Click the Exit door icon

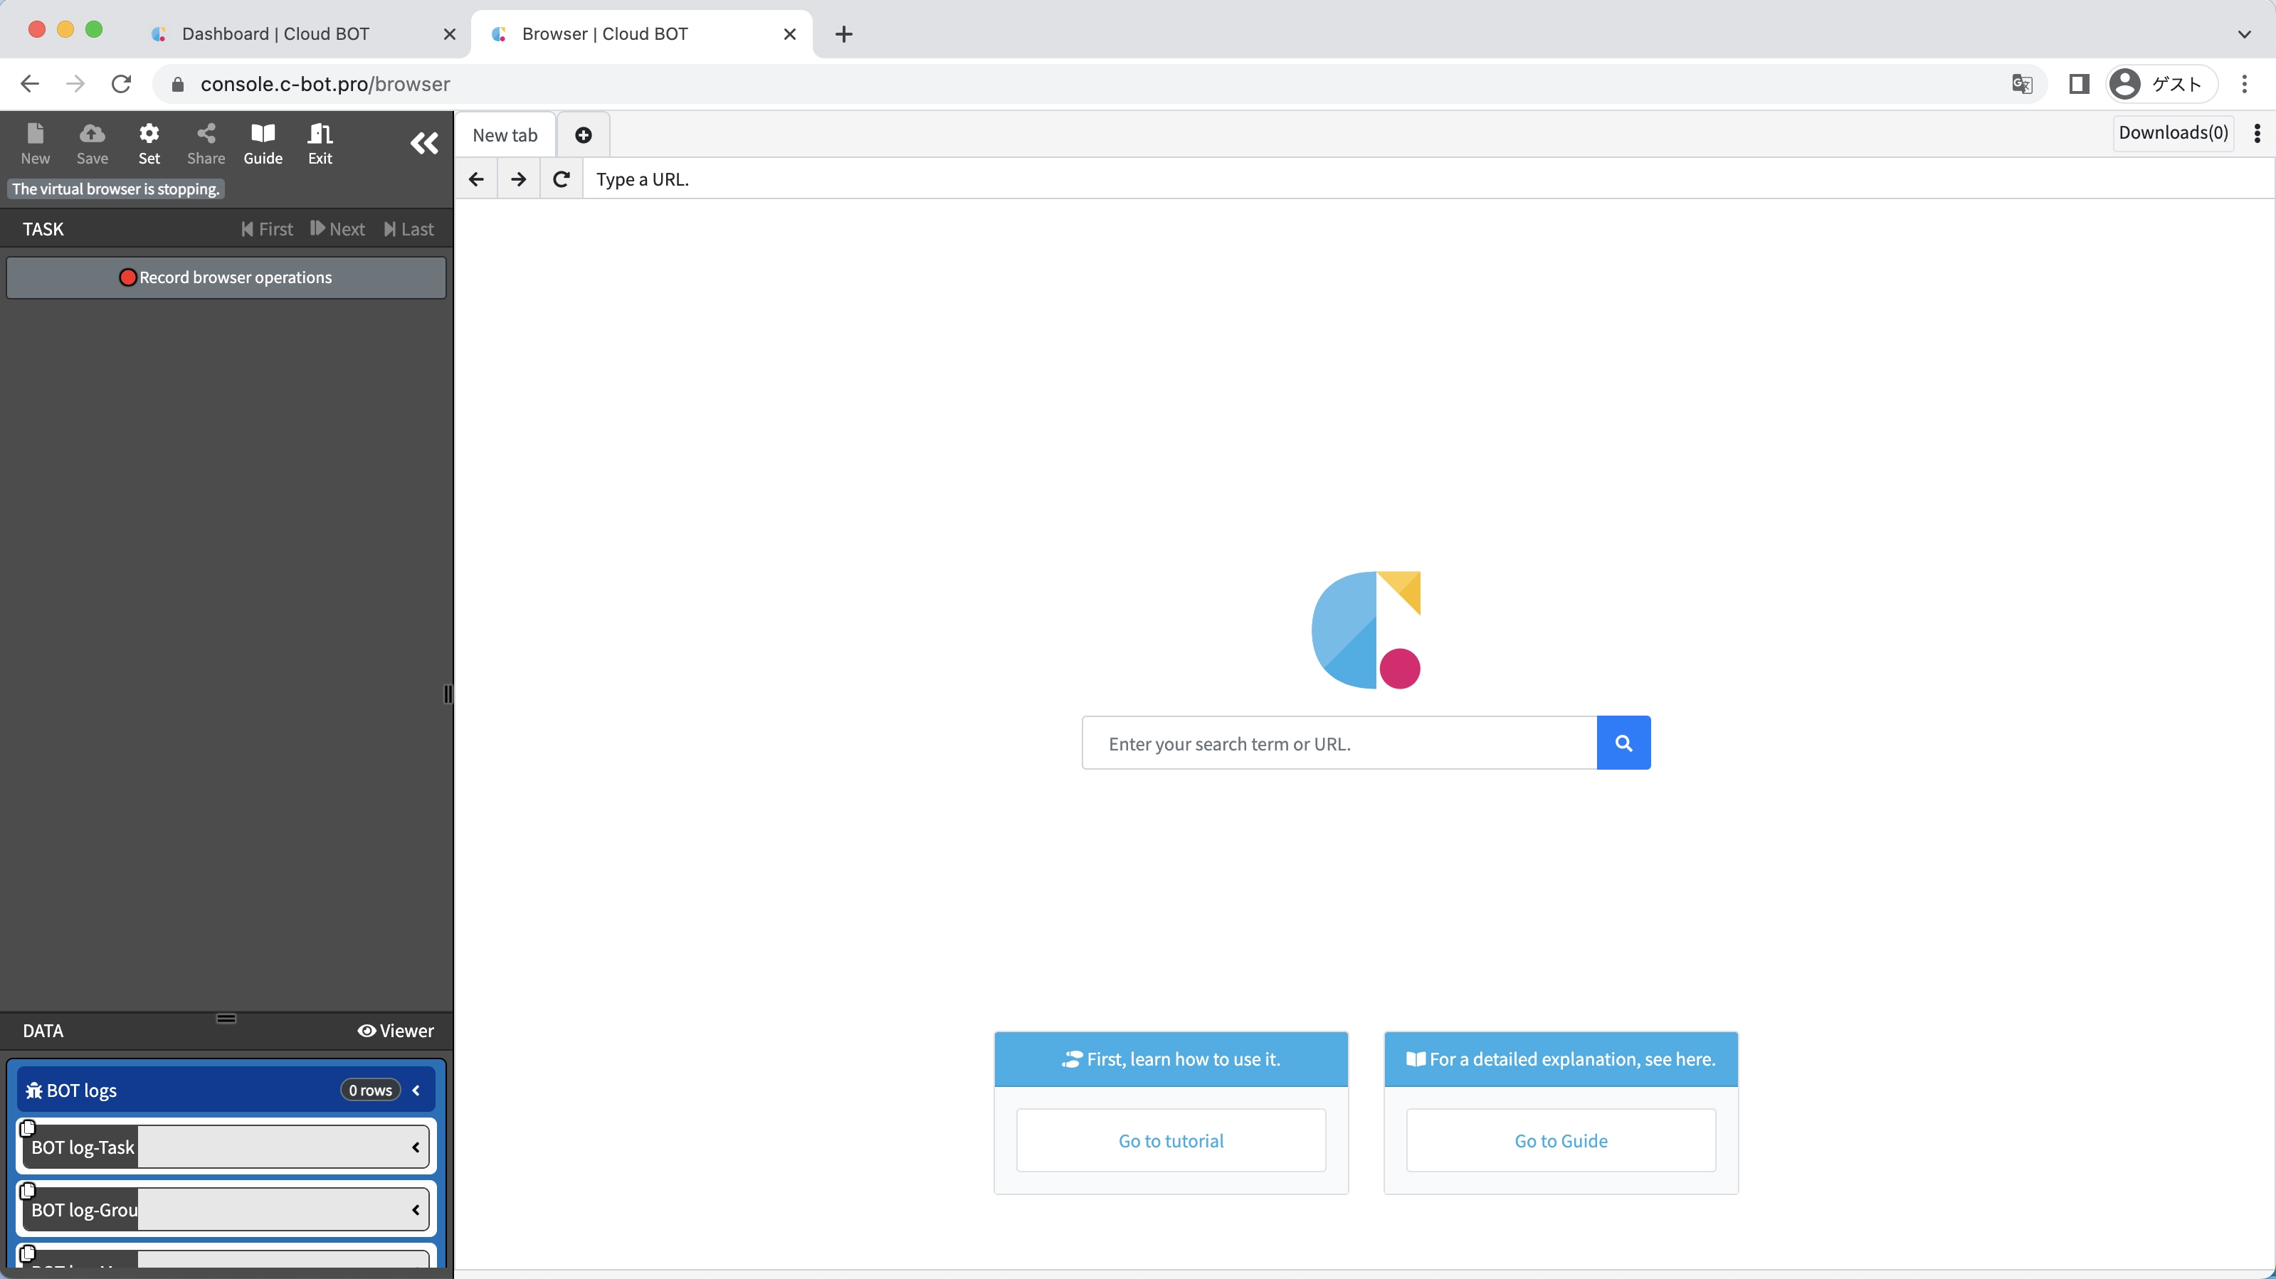[320, 142]
